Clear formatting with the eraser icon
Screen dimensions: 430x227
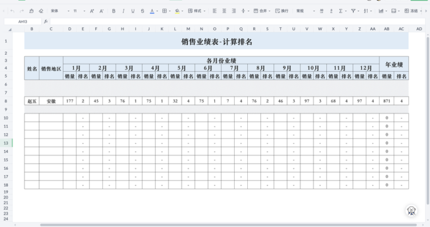(41, 11)
